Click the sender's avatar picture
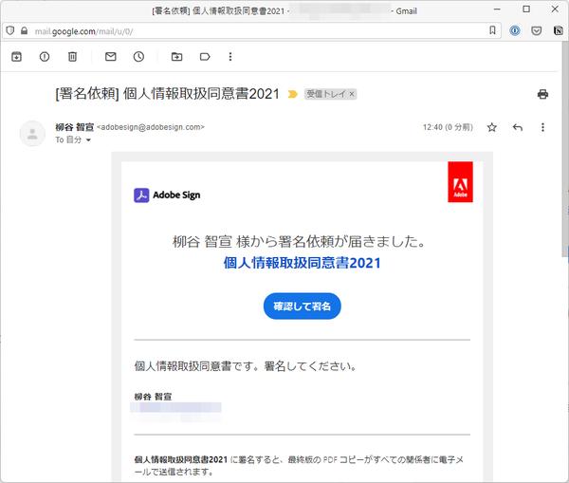 [x=32, y=133]
